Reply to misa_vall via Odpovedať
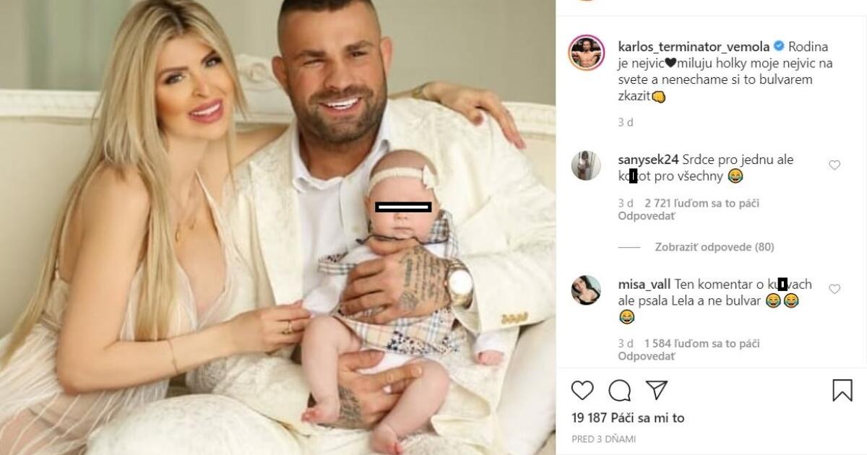867x455 pixels. point(647,355)
